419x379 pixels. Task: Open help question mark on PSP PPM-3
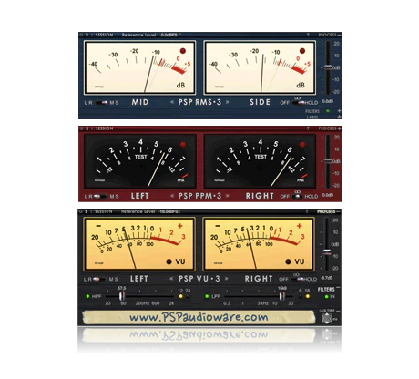[x=308, y=128]
